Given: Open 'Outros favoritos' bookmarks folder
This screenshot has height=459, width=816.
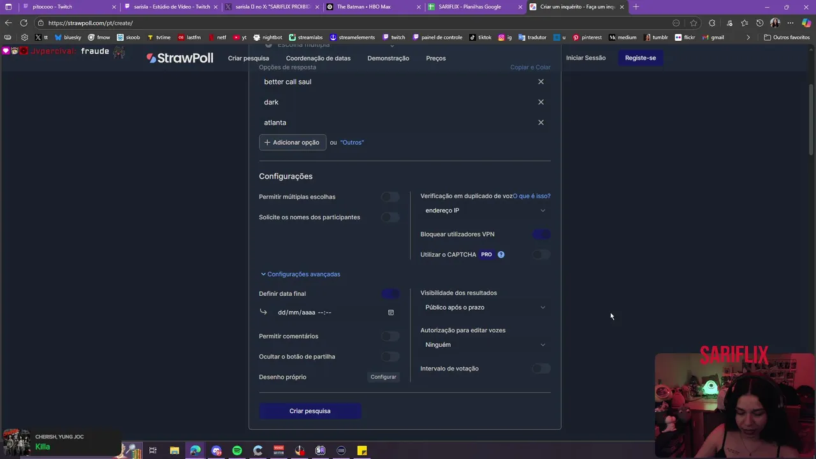Looking at the screenshot, I should (787, 38).
